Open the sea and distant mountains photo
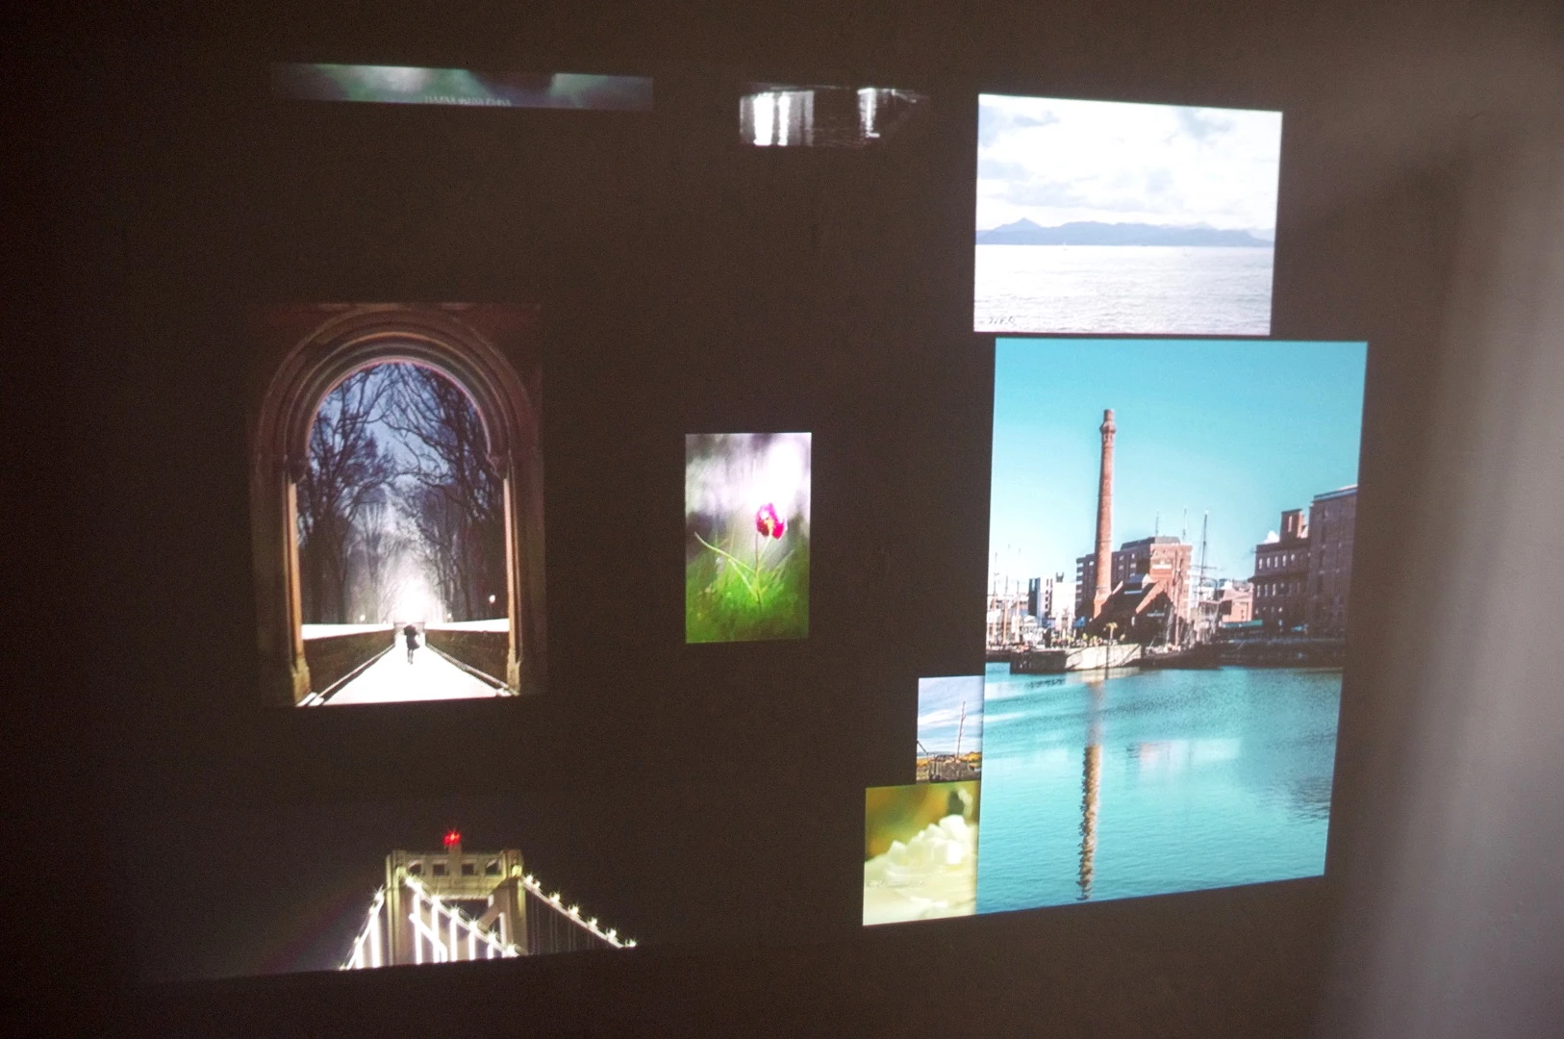 point(1127,214)
